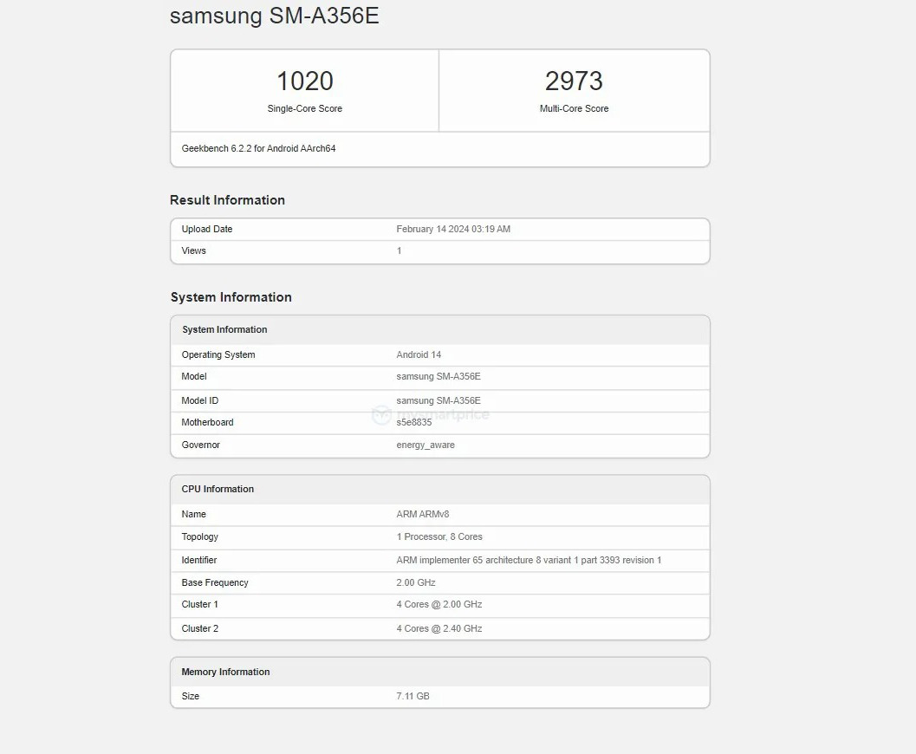Click the smartprice watermark logo icon

pyautogui.click(x=381, y=415)
